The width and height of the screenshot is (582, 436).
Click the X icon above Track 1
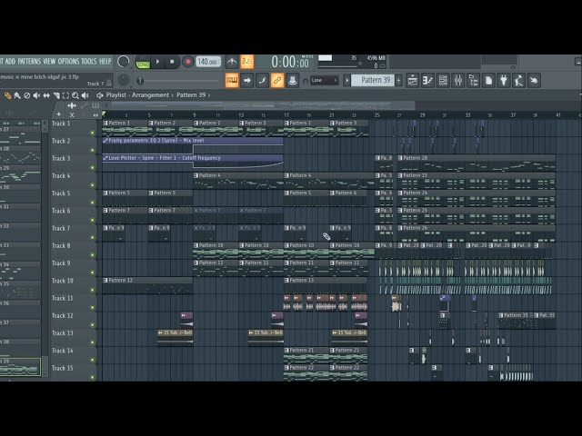tap(72, 115)
